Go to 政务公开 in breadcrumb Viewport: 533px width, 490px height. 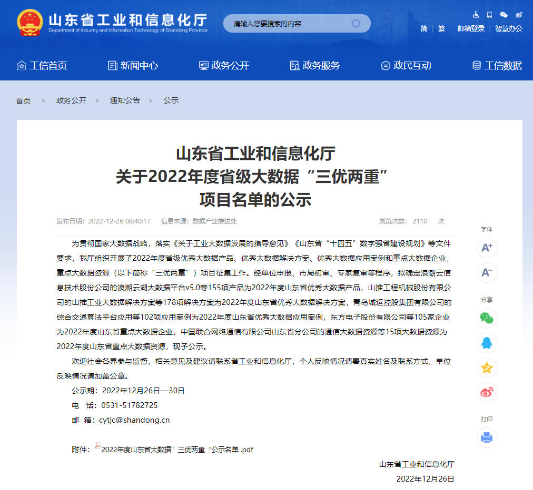71,100
